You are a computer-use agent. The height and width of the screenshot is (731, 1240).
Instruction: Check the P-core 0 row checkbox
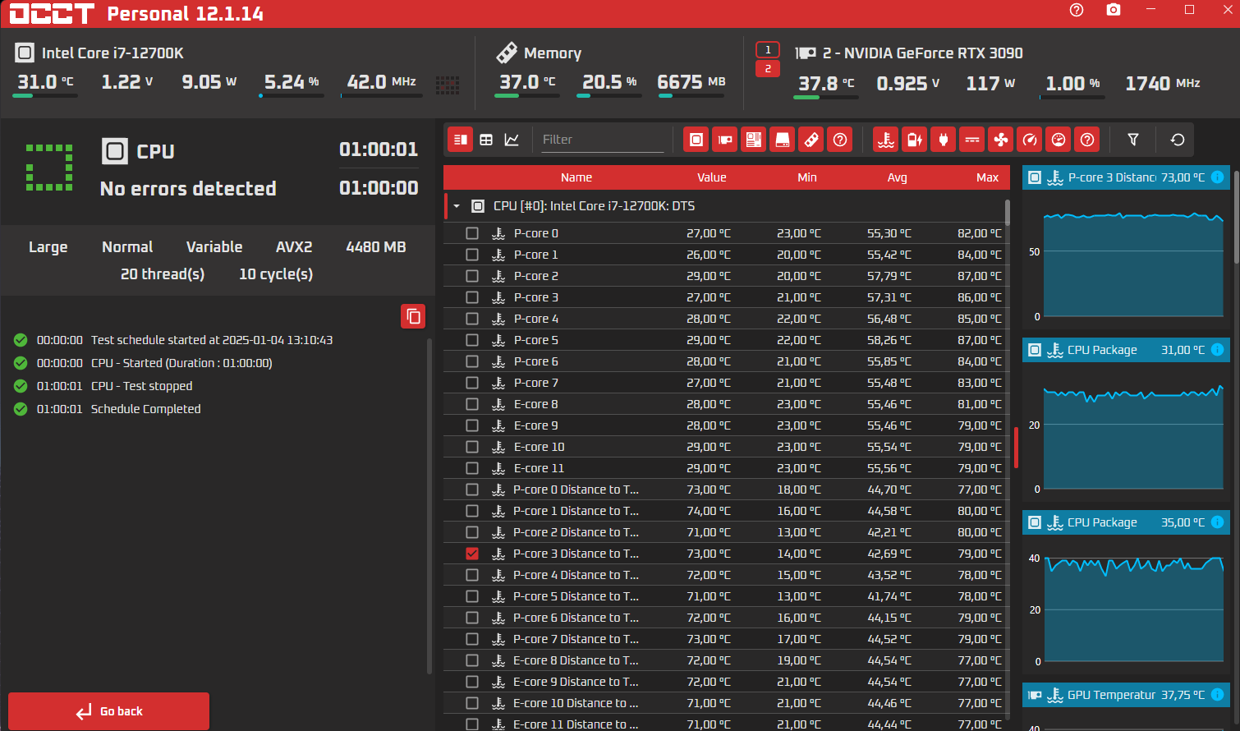472,233
